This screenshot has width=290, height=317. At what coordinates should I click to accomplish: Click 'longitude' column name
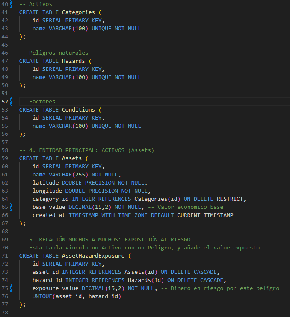47,191
